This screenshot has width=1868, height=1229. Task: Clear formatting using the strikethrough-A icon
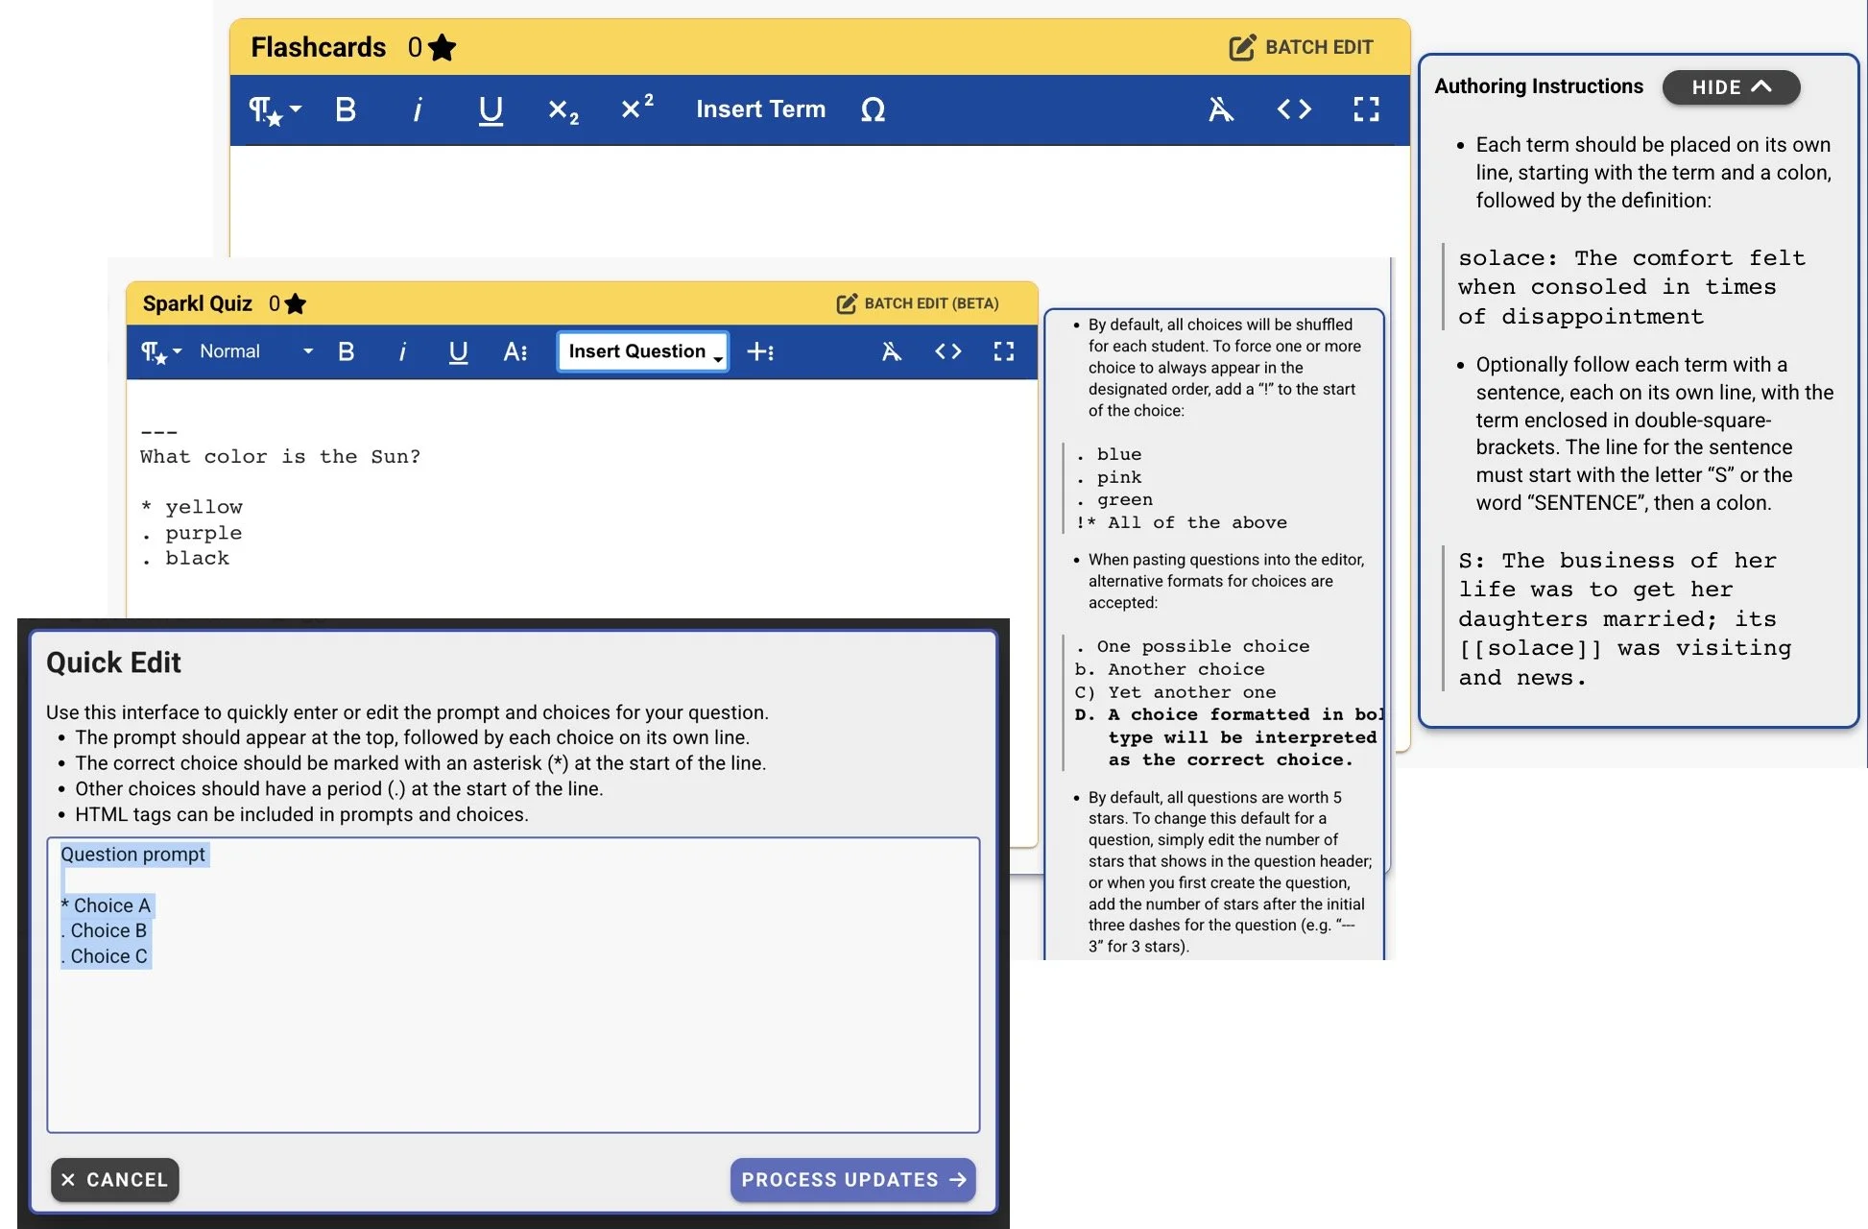pyautogui.click(x=1221, y=109)
